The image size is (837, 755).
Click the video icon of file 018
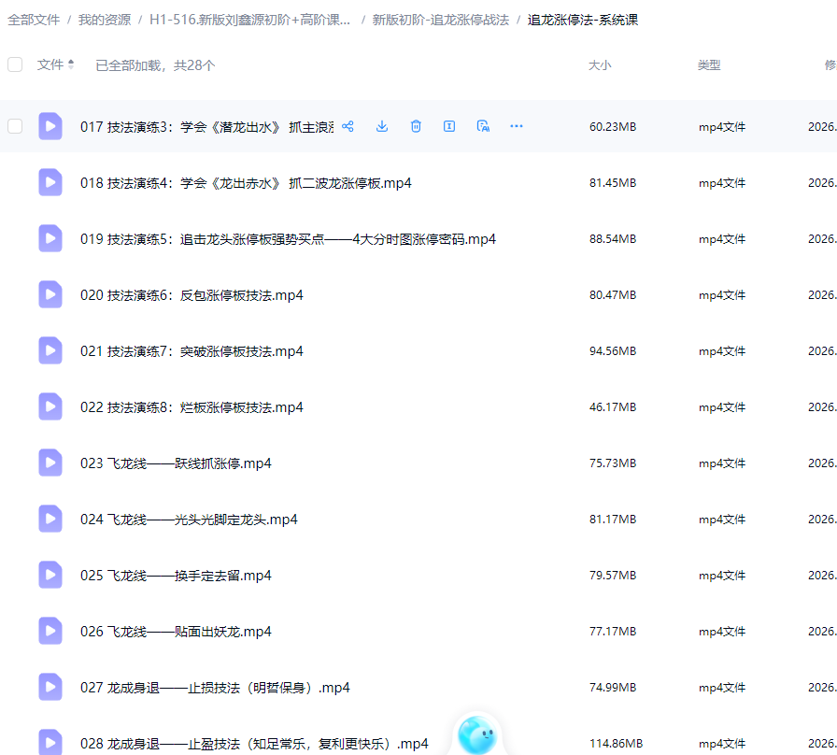tap(50, 182)
